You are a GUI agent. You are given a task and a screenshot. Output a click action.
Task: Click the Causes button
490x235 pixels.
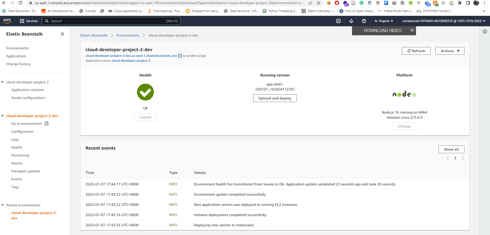pos(145,117)
